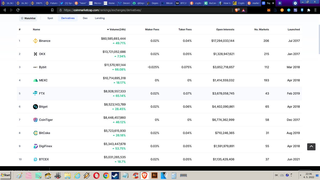Screen dimensions: 320x180
Task: Go back to previous page
Action: click(5, 10)
